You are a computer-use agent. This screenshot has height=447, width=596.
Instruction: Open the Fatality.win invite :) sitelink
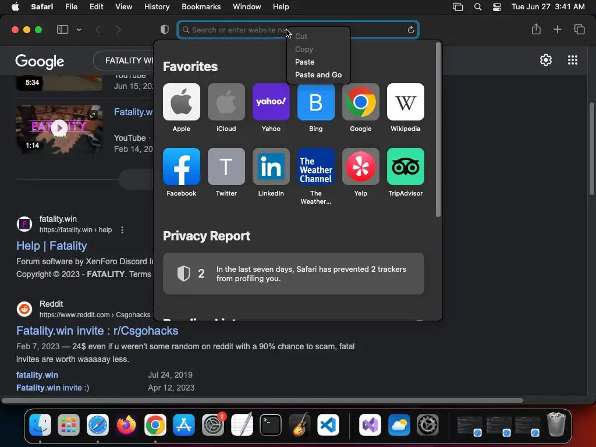[53, 388]
